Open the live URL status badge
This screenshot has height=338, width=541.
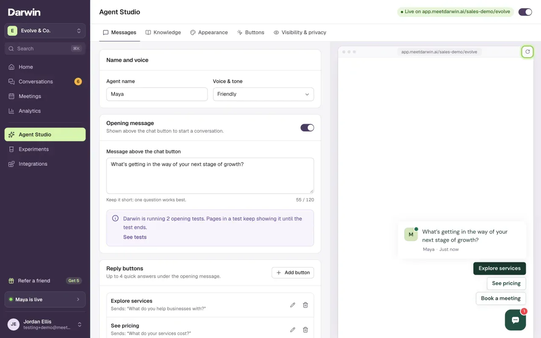(x=455, y=12)
